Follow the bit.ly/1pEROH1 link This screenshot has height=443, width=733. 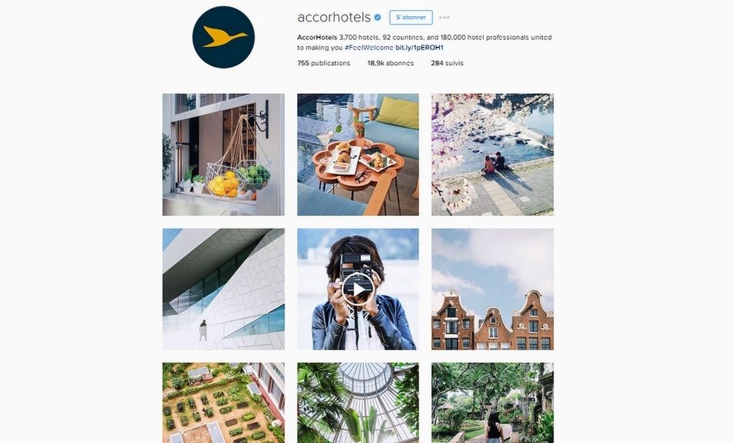pyautogui.click(x=419, y=47)
